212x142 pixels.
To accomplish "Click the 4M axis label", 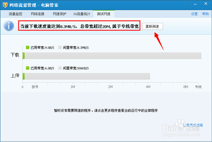I will [148, 87].
